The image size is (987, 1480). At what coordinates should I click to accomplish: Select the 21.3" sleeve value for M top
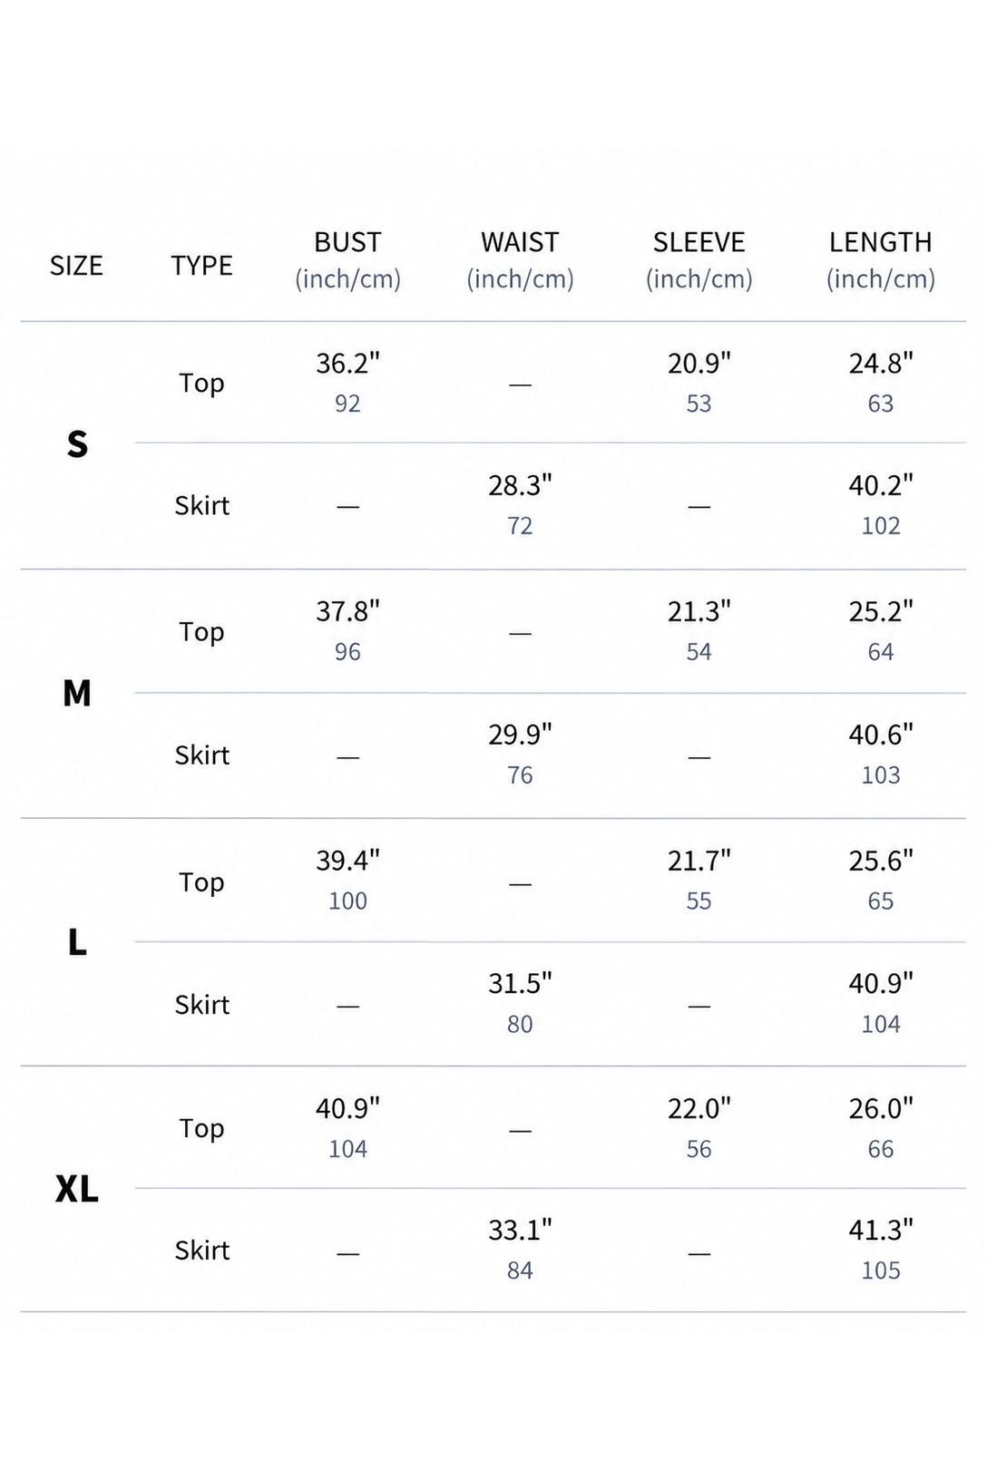(x=699, y=612)
